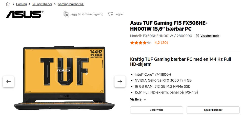Open the Beskrivelse tab button

pyautogui.click(x=156, y=110)
